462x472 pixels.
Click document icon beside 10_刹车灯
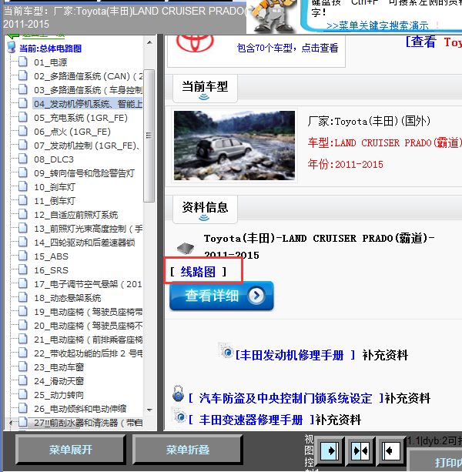[23, 186]
